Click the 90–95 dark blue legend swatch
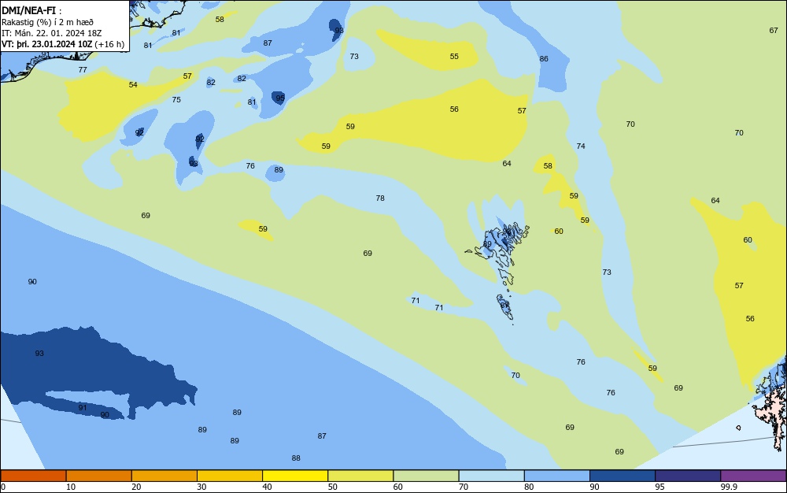The height and width of the screenshot is (493, 787). (x=623, y=476)
